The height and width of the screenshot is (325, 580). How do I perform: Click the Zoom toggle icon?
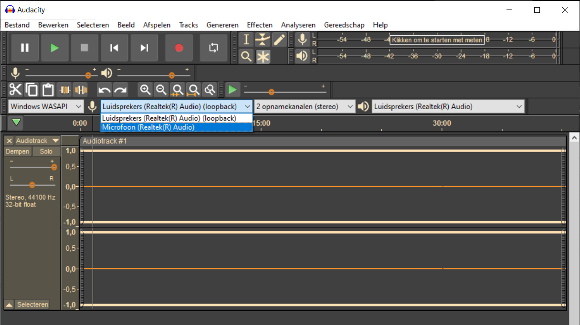coord(210,90)
